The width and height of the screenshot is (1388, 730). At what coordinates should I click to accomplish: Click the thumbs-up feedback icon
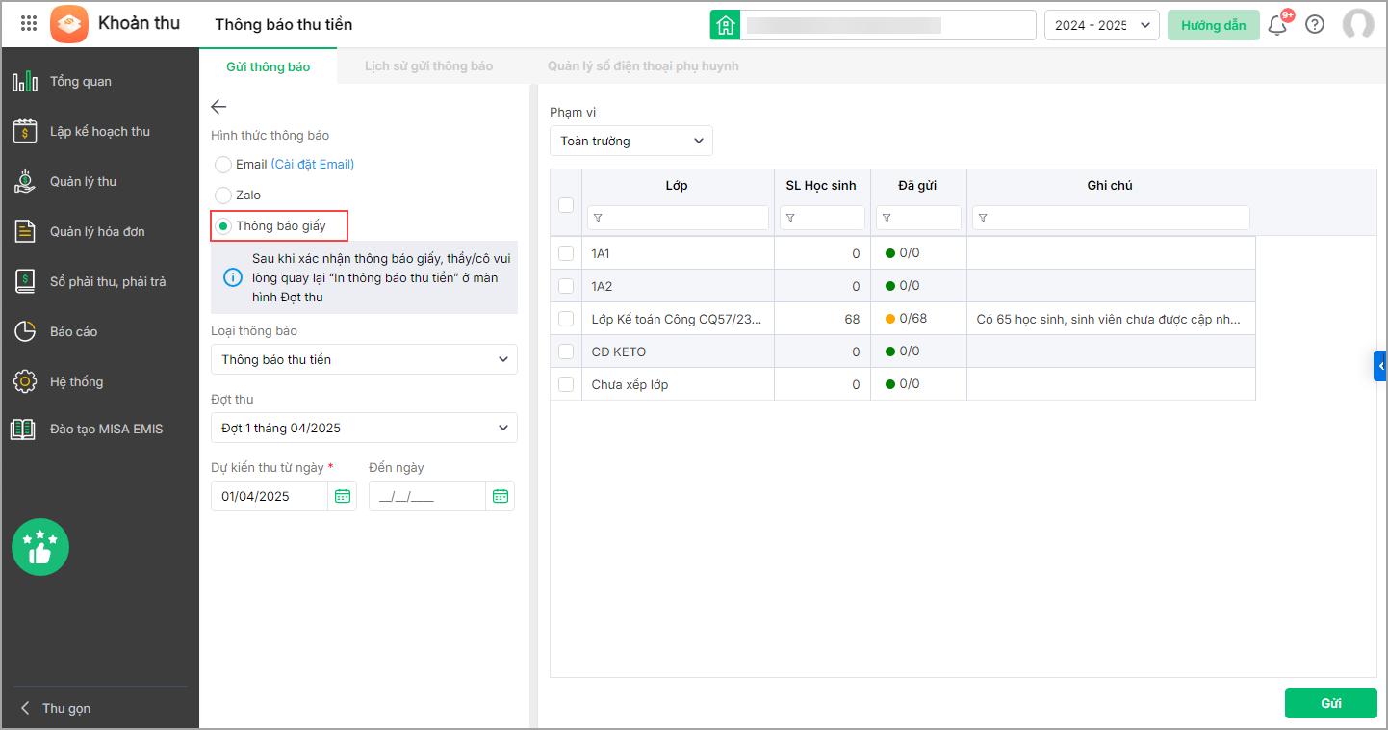[40, 547]
